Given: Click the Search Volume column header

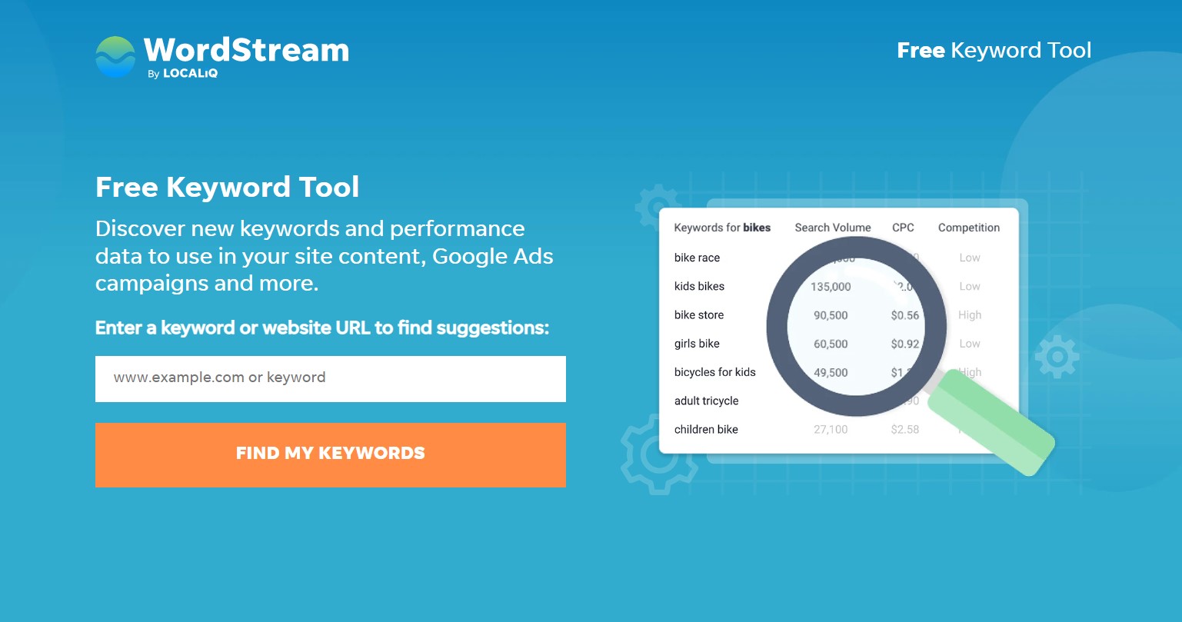Looking at the screenshot, I should coord(833,228).
